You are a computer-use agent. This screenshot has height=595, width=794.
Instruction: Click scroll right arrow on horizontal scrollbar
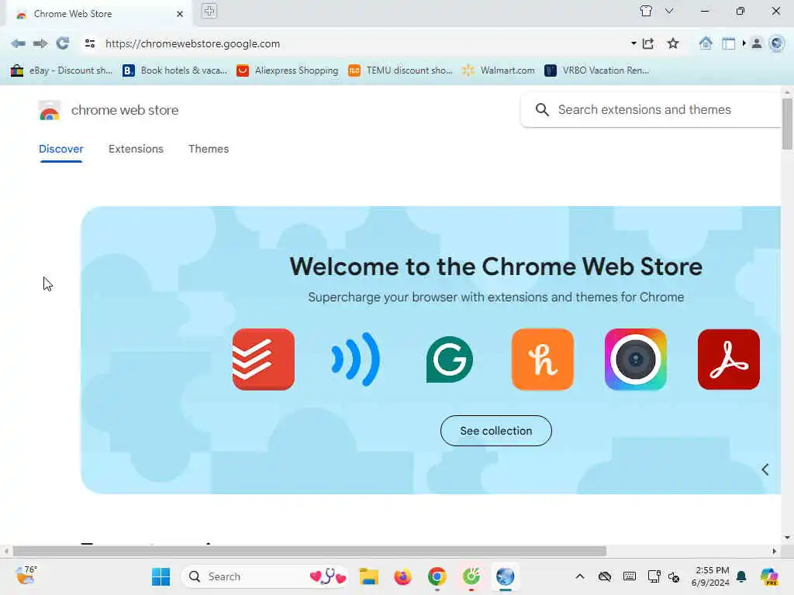[x=775, y=551]
